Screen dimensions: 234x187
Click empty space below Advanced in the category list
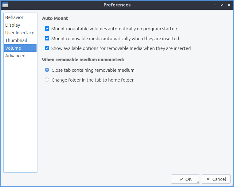click(x=20, y=116)
